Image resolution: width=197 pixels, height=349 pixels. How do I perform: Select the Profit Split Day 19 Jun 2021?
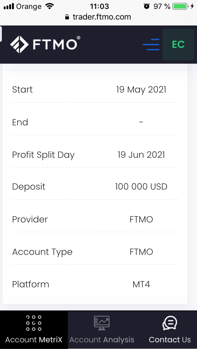(x=141, y=155)
